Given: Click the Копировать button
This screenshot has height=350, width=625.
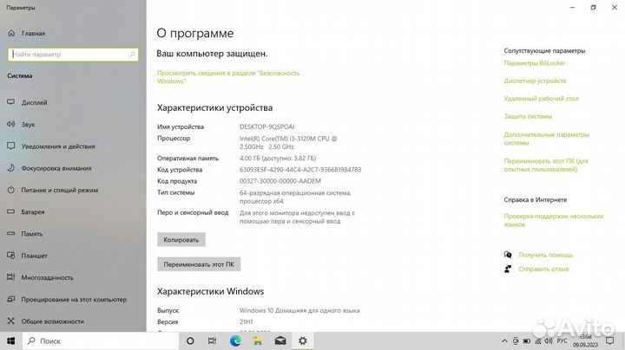Looking at the screenshot, I should point(181,240).
